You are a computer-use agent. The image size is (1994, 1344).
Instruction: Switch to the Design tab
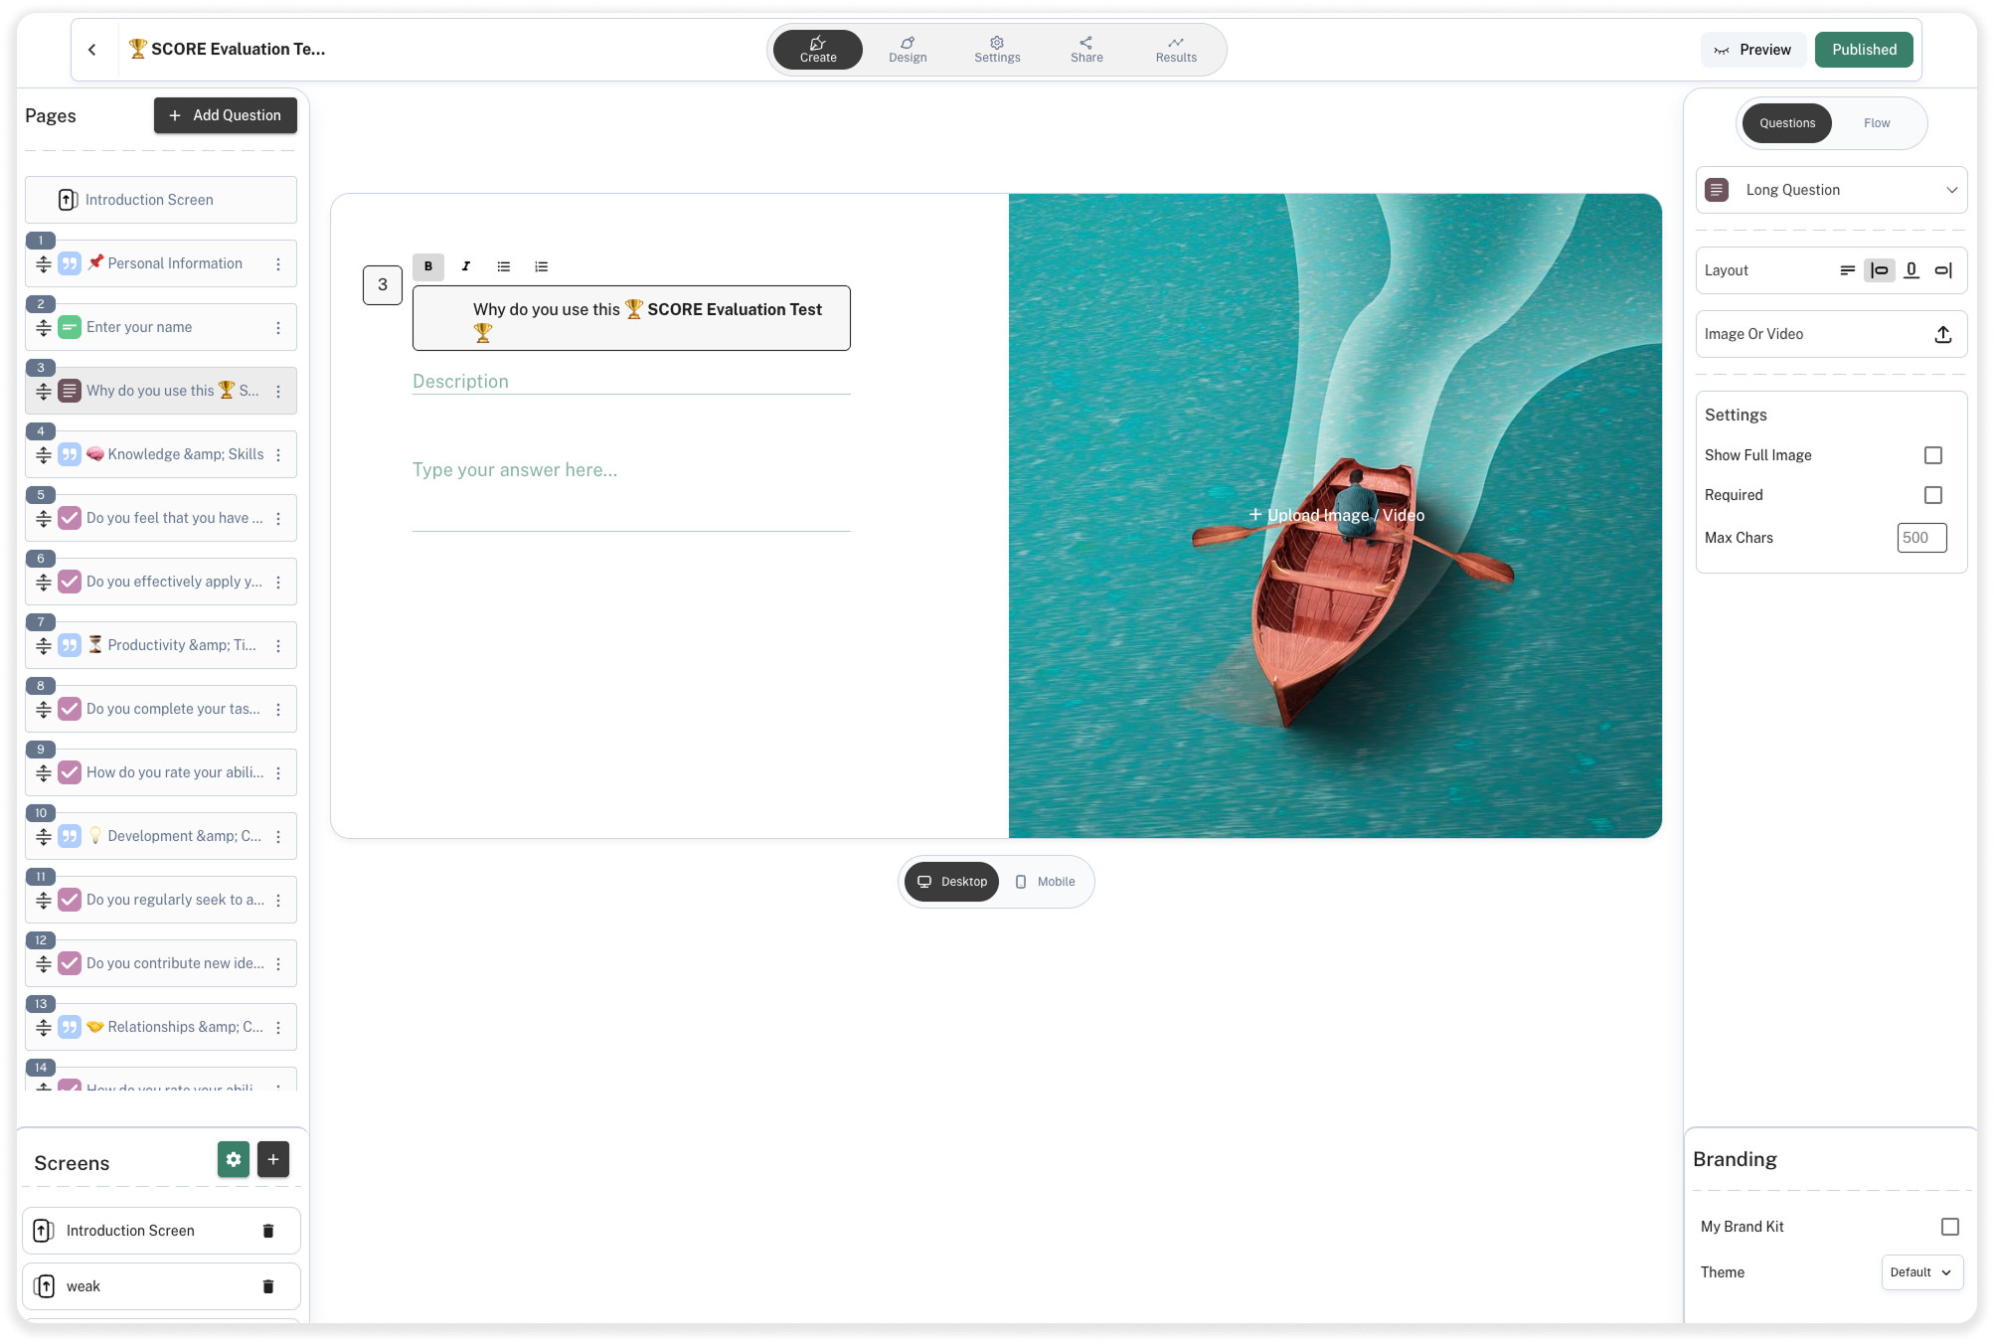pos(908,50)
